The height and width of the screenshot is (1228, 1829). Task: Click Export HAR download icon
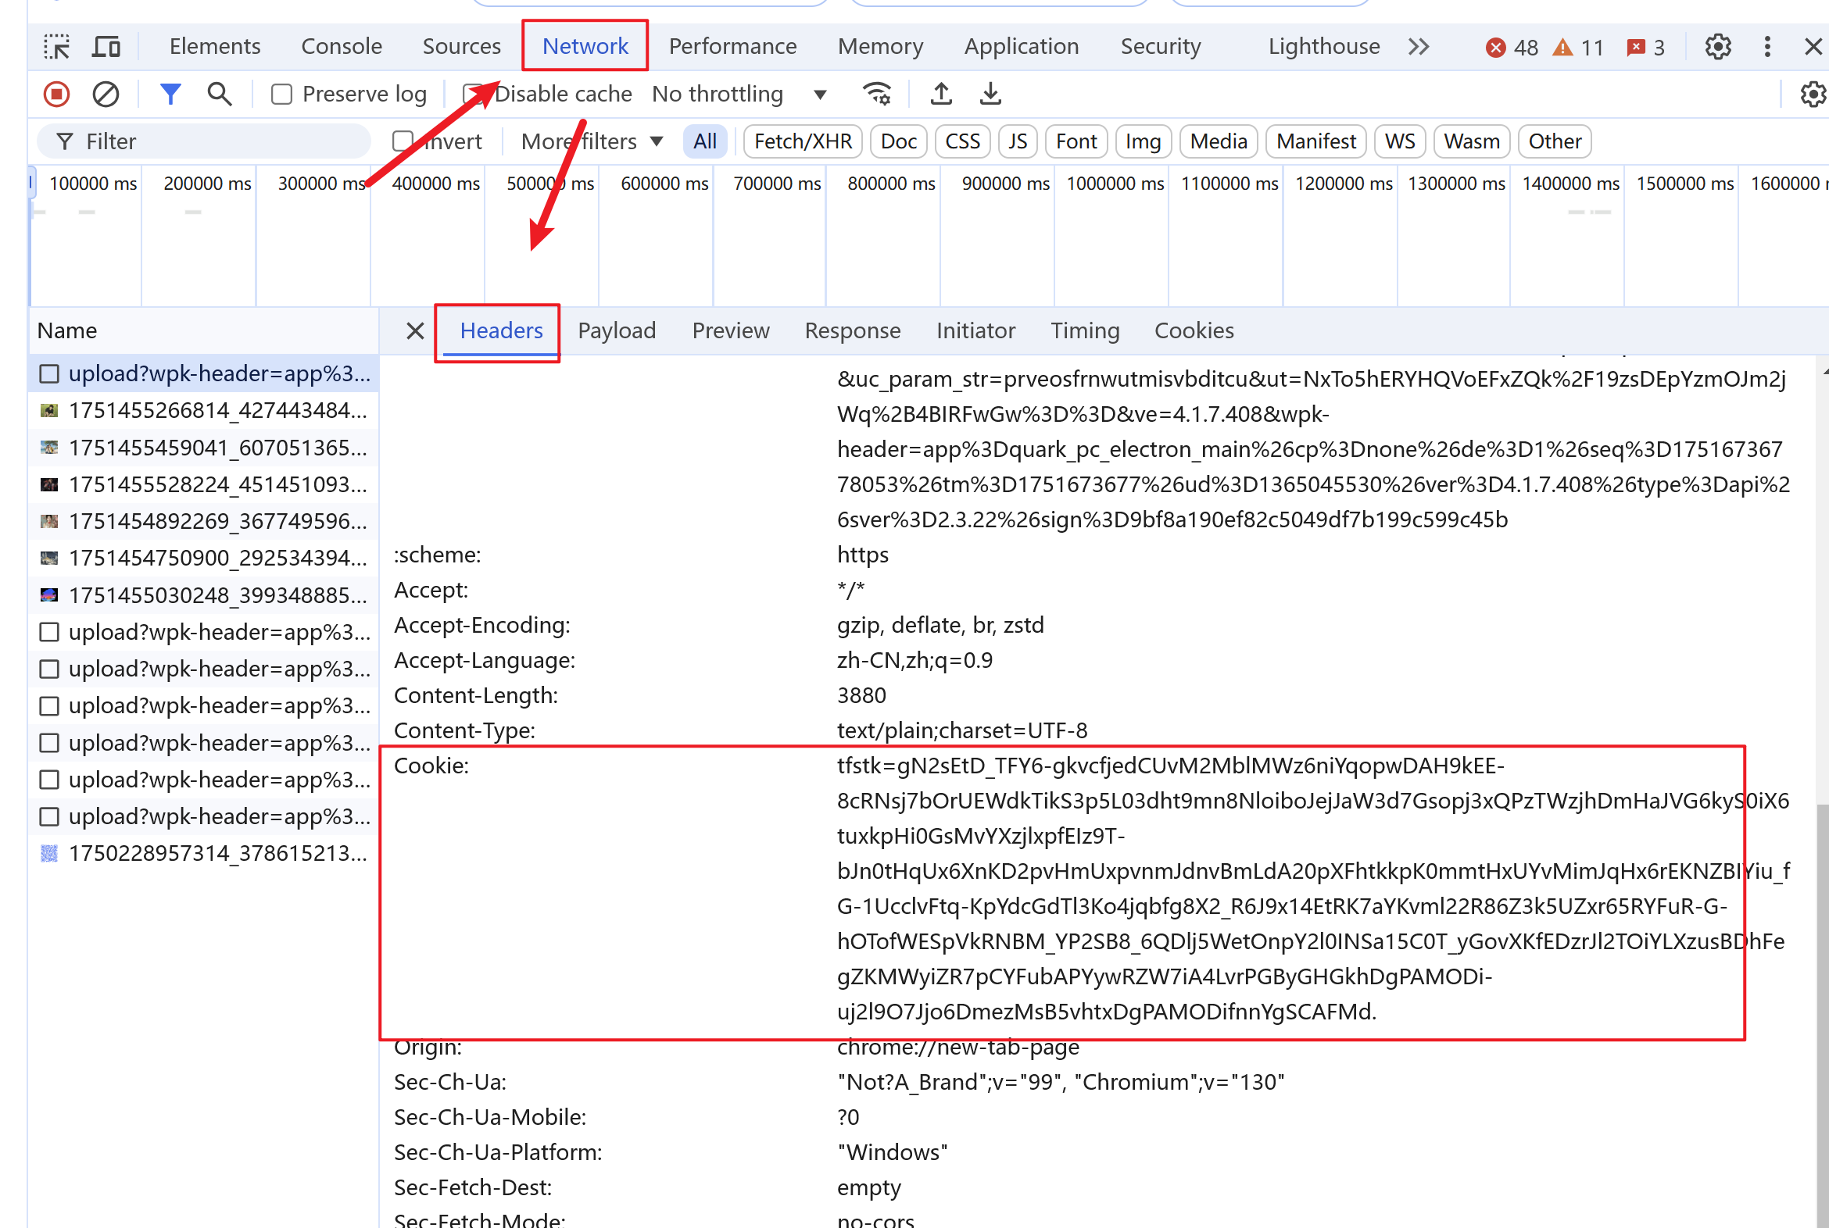point(990,94)
